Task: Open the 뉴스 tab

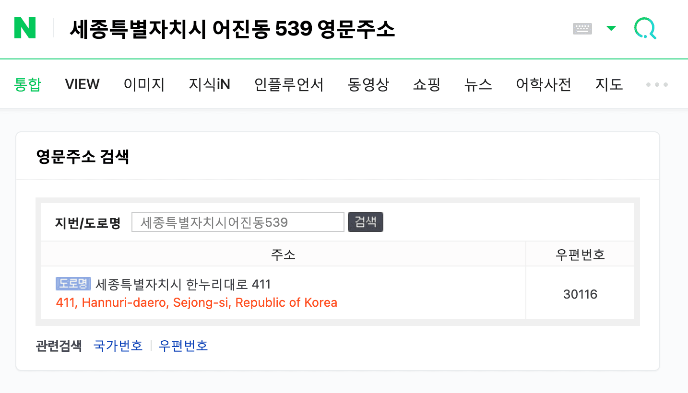Action: point(478,85)
